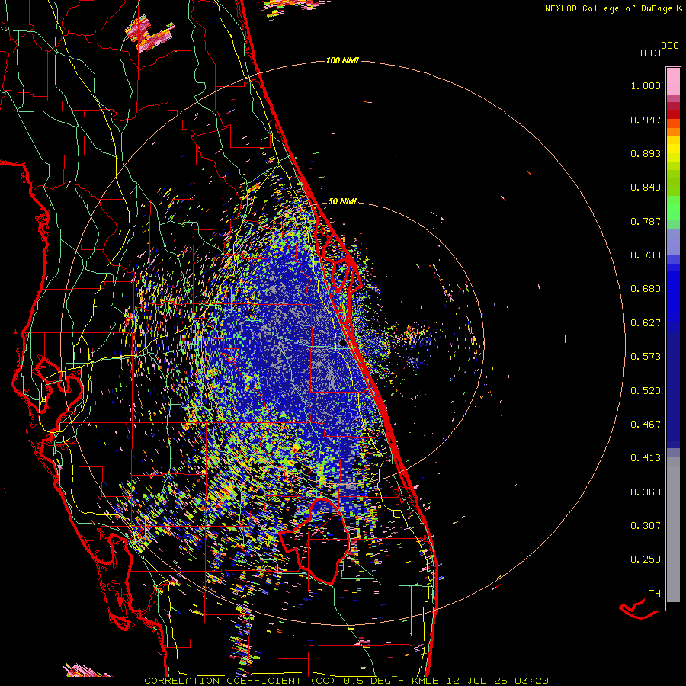Select the 0.253 value on CC scale
The width and height of the screenshot is (686, 686).
(x=646, y=559)
